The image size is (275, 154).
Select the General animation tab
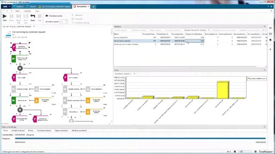coord(44,130)
